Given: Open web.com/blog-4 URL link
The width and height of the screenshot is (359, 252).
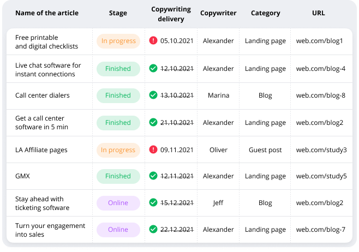Looking at the screenshot, I should (320, 69).
